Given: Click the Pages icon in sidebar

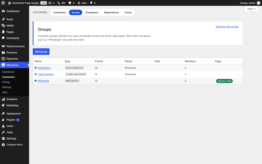Looking at the screenshot, I should point(3,32).
